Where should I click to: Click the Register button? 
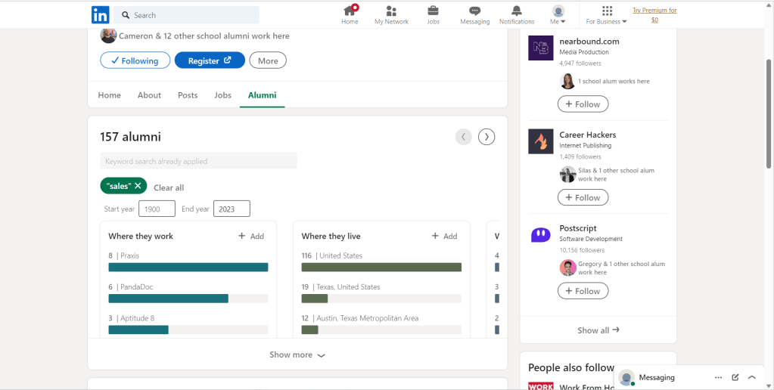click(210, 60)
